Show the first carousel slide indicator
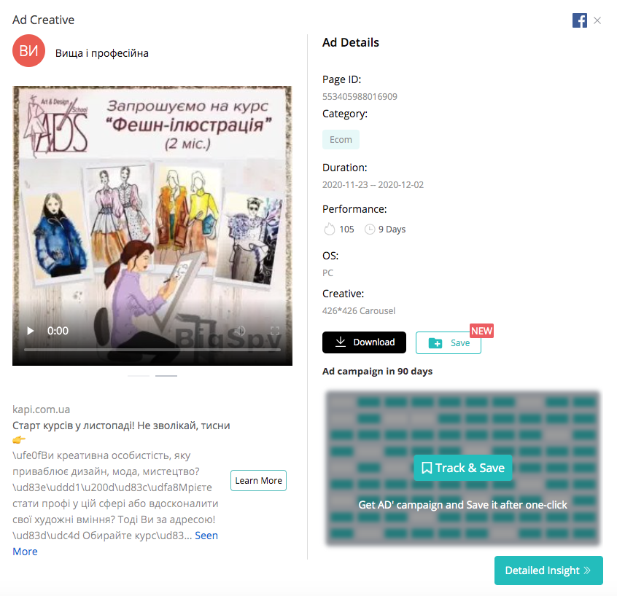This screenshot has width=617, height=596. click(x=139, y=376)
